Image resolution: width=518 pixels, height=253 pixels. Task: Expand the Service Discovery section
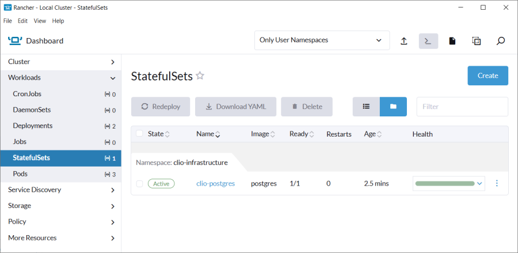(x=60, y=190)
